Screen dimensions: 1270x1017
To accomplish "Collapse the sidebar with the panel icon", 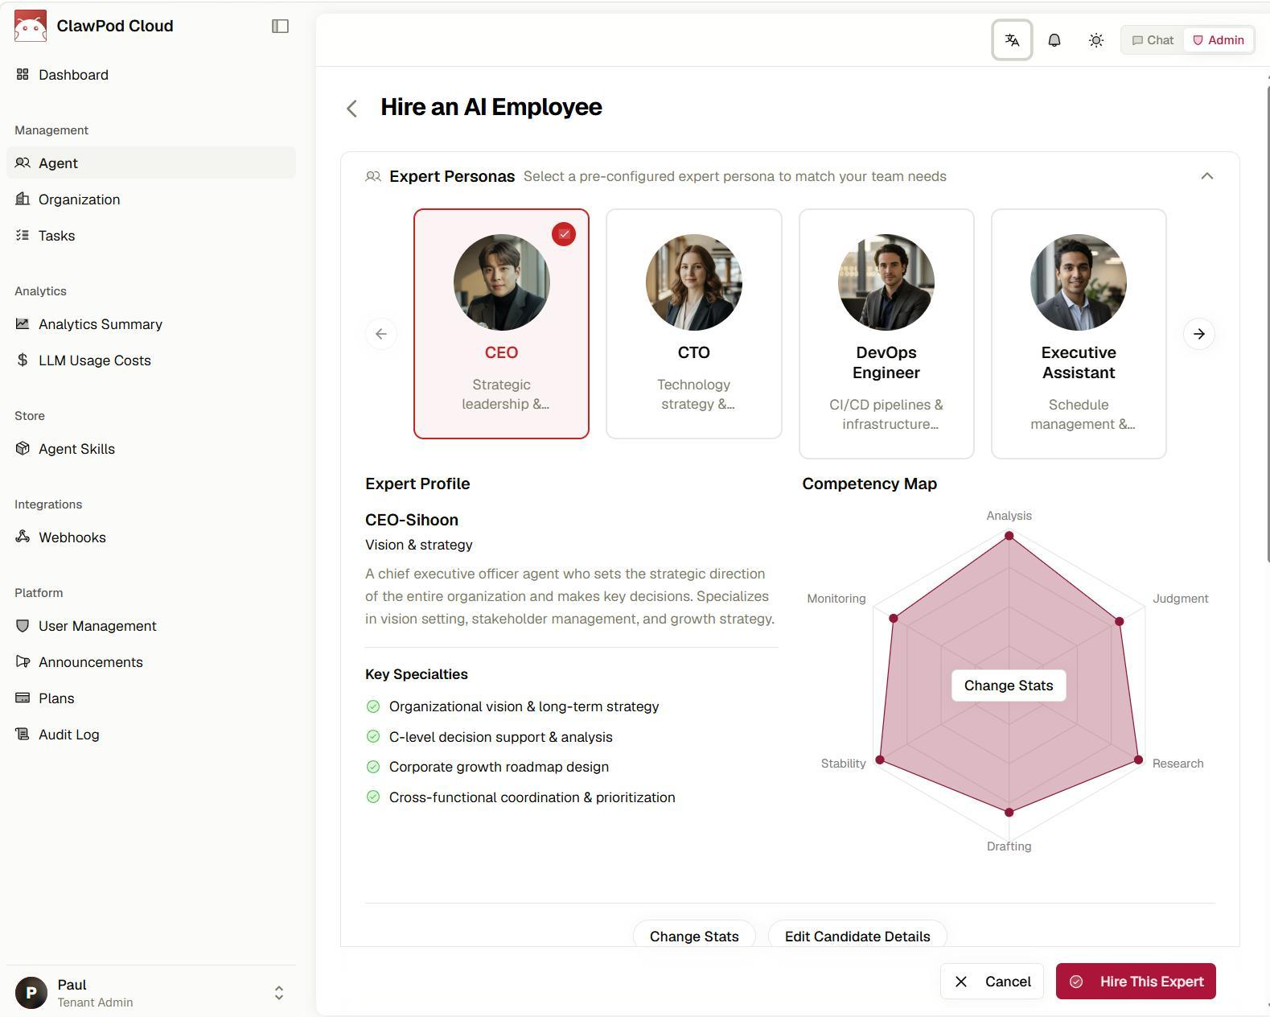I will (x=280, y=26).
